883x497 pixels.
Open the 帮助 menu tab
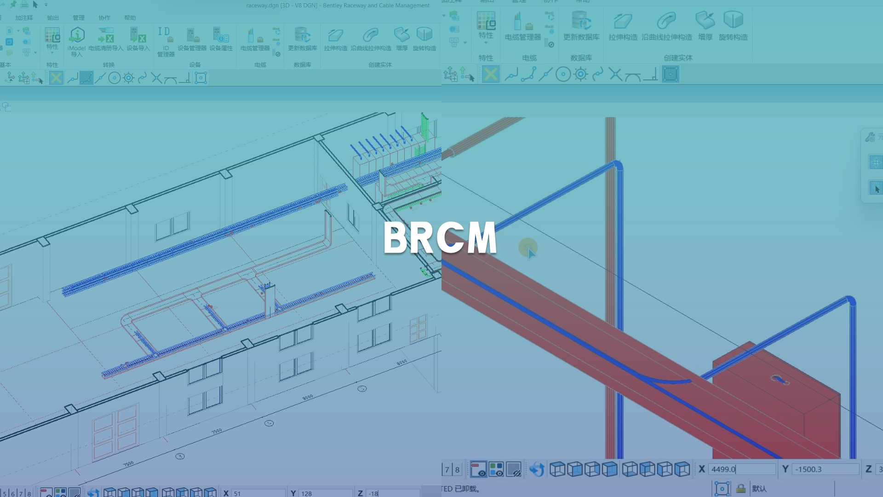(x=129, y=17)
